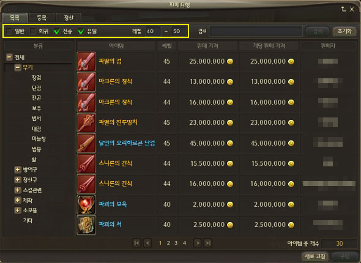Select the 파멸의 전투망치 hammer icon
The width and height of the screenshot is (361, 263).
tap(86, 123)
